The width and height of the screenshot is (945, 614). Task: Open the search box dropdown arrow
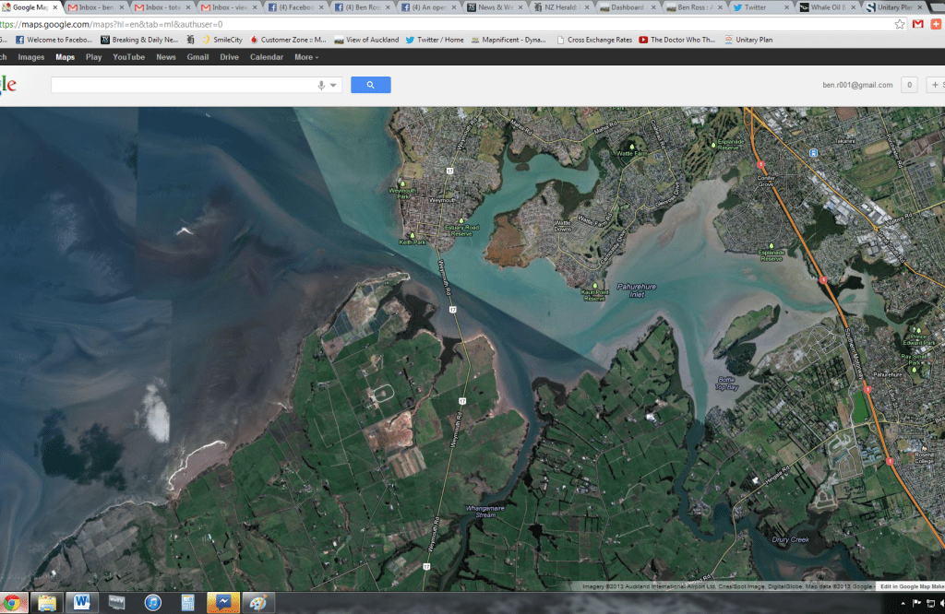(x=333, y=85)
